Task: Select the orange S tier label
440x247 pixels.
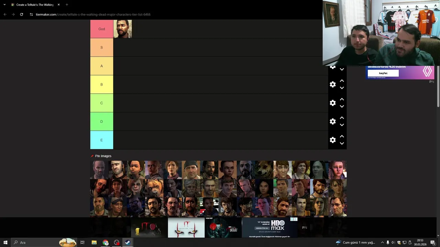Action: click(102, 47)
